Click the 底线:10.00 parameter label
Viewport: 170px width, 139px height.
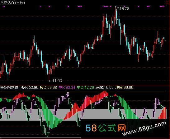coord(105,88)
